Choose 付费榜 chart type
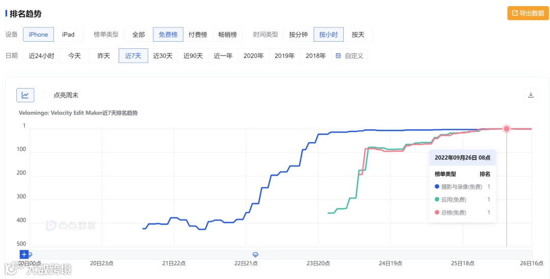 (198, 35)
